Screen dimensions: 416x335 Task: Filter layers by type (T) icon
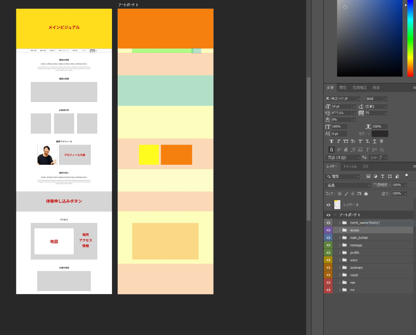click(x=383, y=177)
